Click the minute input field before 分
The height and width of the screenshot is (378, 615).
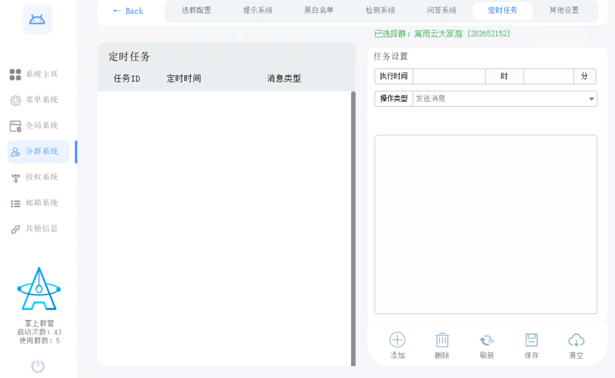pyautogui.click(x=549, y=76)
